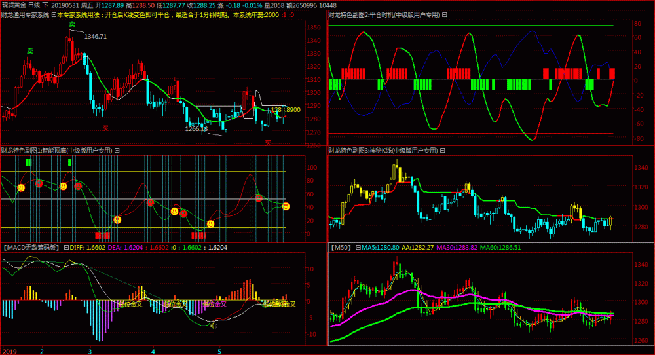
Task: Click the rightmost yellow smiley in 智能顶底
Action: point(286,206)
